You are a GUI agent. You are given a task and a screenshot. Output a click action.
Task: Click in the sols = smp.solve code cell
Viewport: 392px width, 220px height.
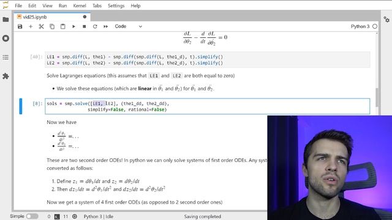(208, 106)
